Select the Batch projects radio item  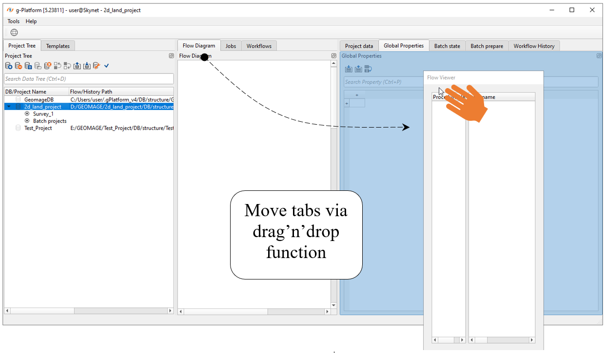(27, 121)
